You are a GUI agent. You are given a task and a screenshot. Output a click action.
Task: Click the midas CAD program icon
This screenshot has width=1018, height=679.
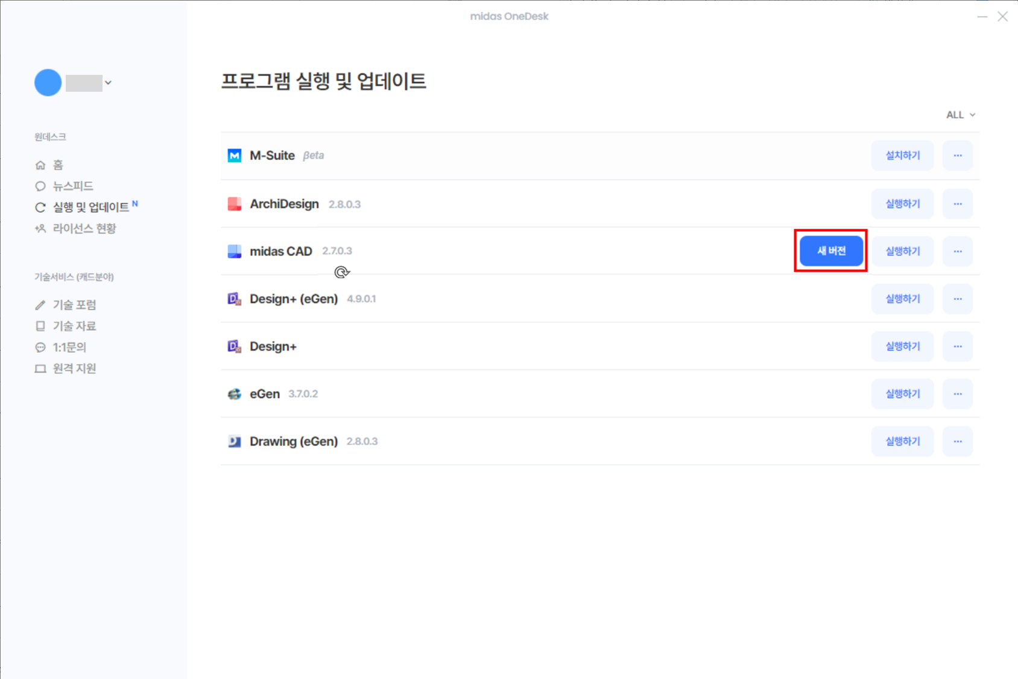click(x=234, y=251)
